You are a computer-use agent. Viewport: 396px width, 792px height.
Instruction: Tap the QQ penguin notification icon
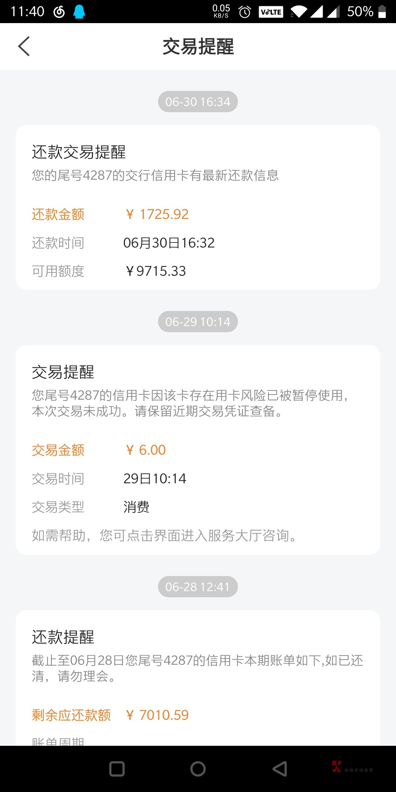pyautogui.click(x=79, y=12)
